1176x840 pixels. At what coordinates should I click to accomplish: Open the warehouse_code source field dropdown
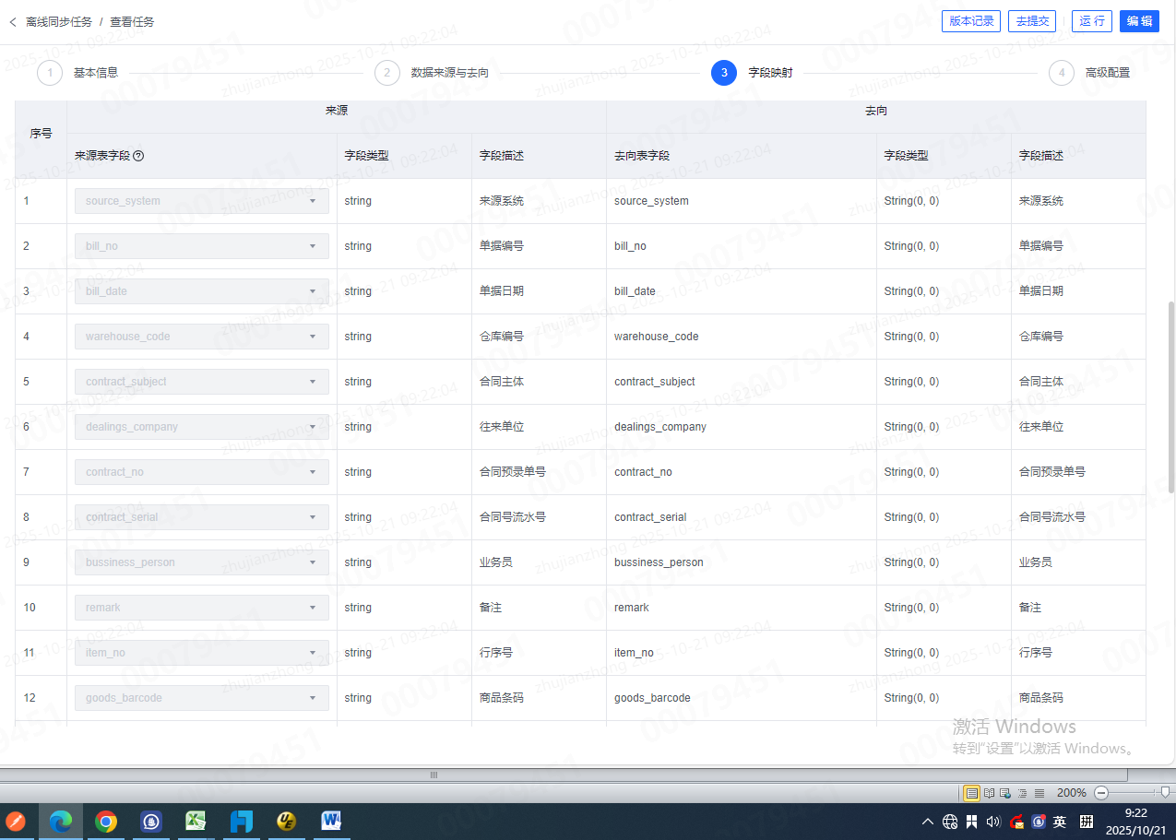[313, 337]
